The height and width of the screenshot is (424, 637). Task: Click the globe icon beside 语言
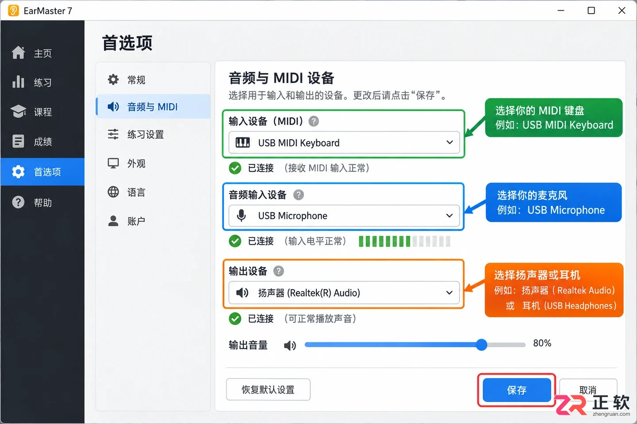(113, 192)
